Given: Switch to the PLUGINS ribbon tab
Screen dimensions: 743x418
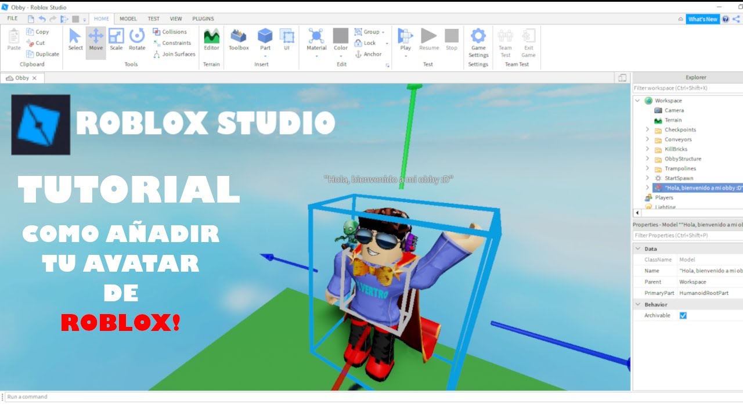Looking at the screenshot, I should pyautogui.click(x=203, y=19).
